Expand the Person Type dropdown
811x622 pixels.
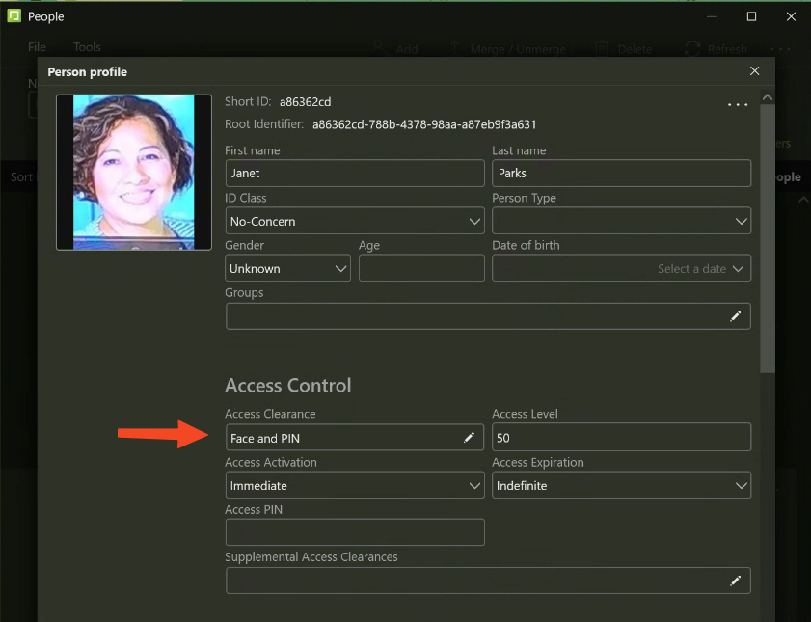[x=621, y=222]
